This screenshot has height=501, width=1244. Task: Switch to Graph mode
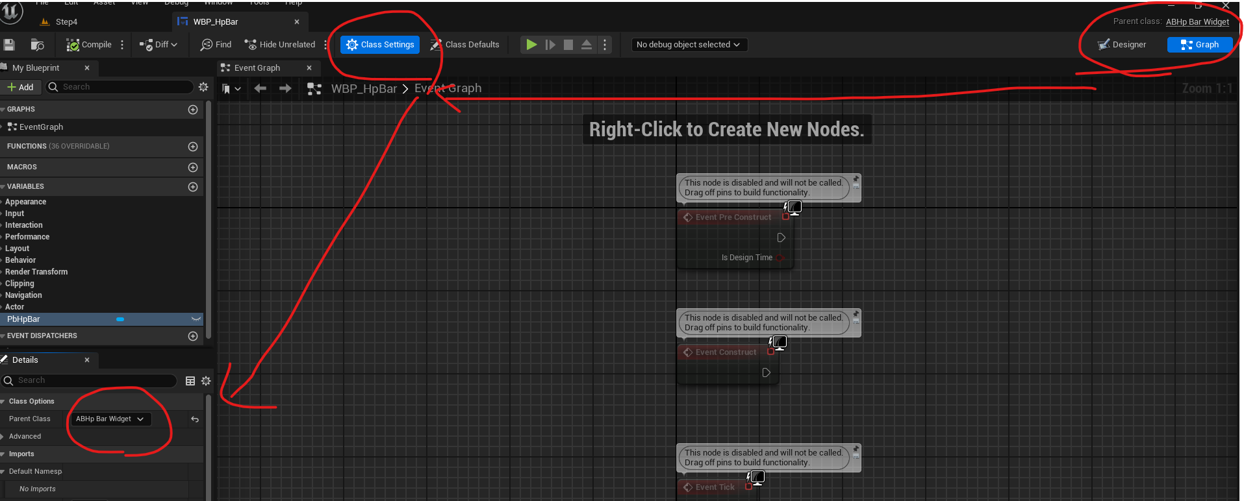(x=1200, y=45)
